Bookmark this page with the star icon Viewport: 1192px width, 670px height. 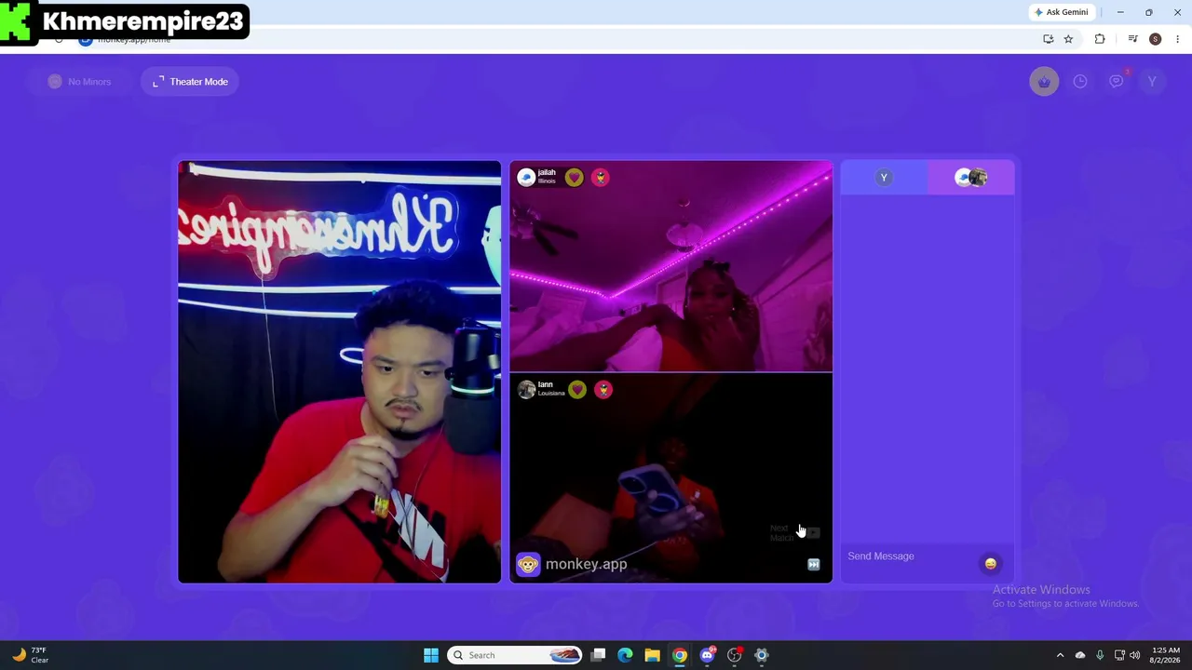pyautogui.click(x=1068, y=39)
